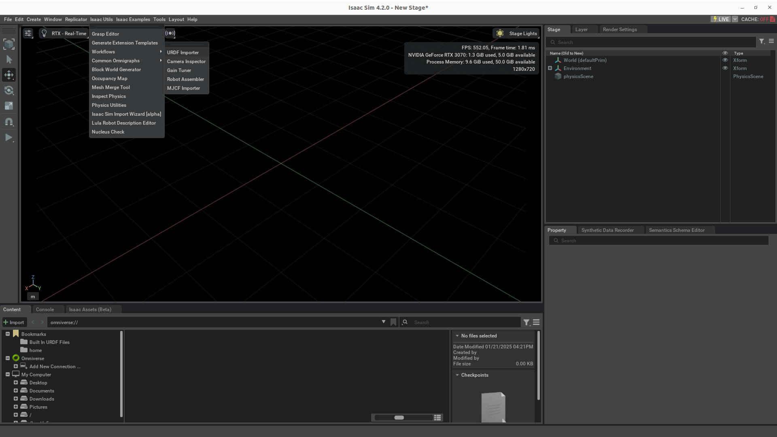This screenshot has height=437, width=777.
Task: Open the LIVE dropdown arrow
Action: 735,19
